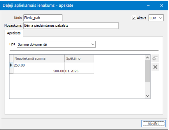Minimize the Daļēji apliekamais ienākums window

click(x=148, y=5)
